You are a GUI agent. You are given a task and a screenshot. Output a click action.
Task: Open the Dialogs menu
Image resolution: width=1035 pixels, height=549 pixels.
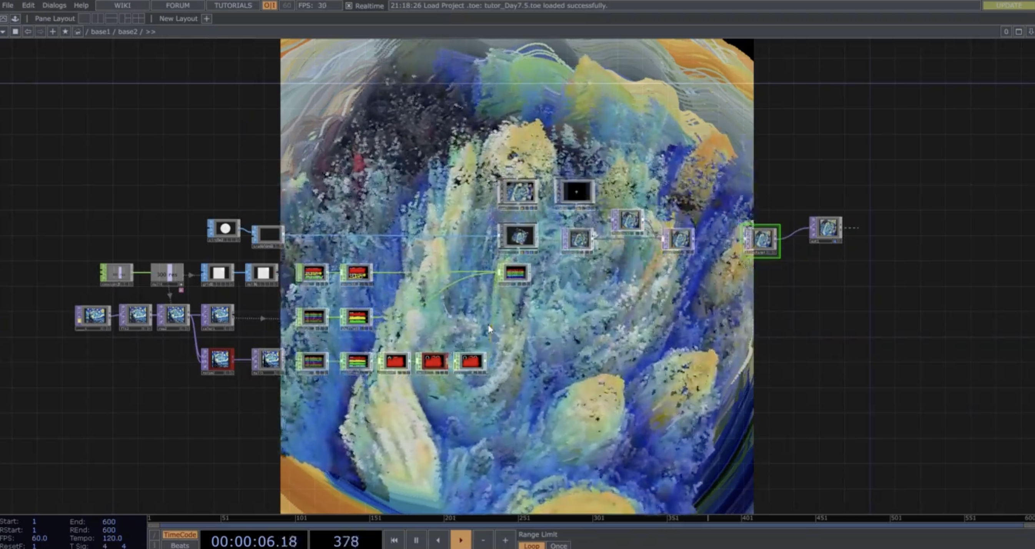click(x=54, y=5)
